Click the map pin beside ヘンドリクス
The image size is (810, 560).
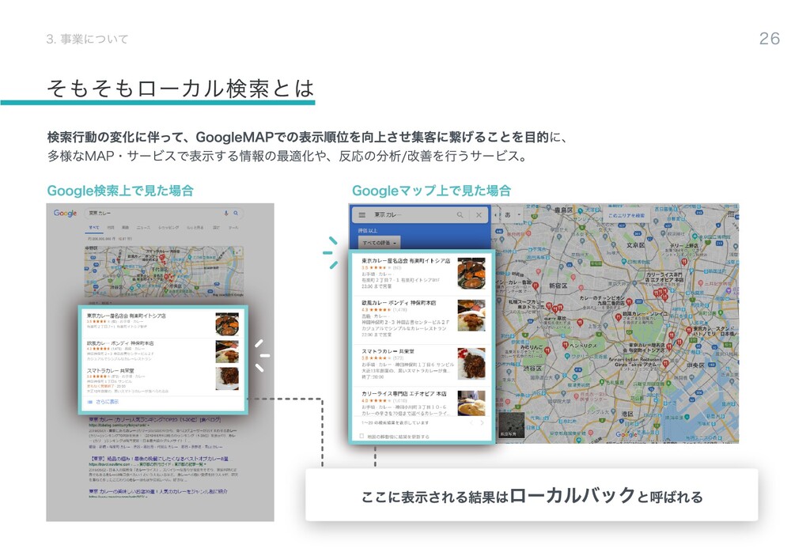point(566,345)
